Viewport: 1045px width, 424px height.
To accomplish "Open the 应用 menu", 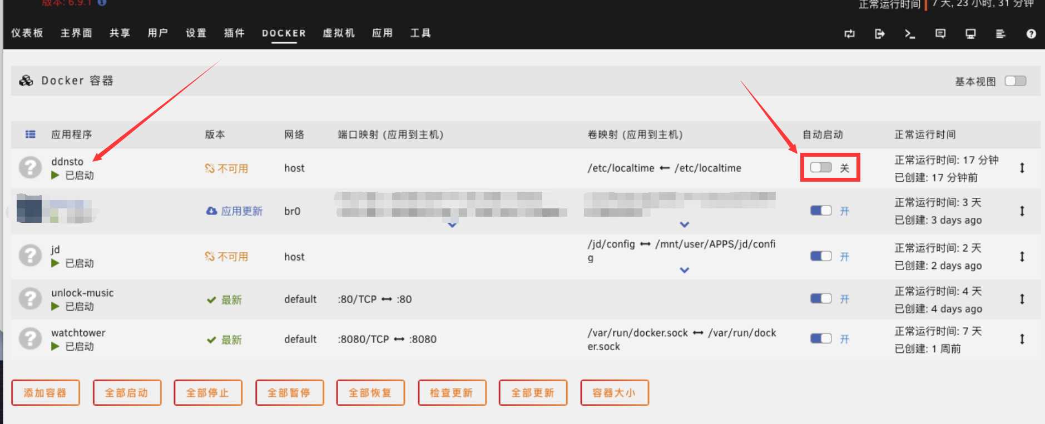I will coord(382,33).
